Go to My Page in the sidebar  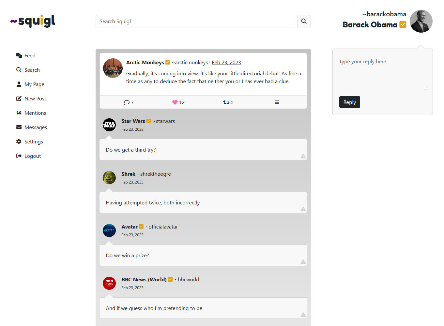(34, 84)
